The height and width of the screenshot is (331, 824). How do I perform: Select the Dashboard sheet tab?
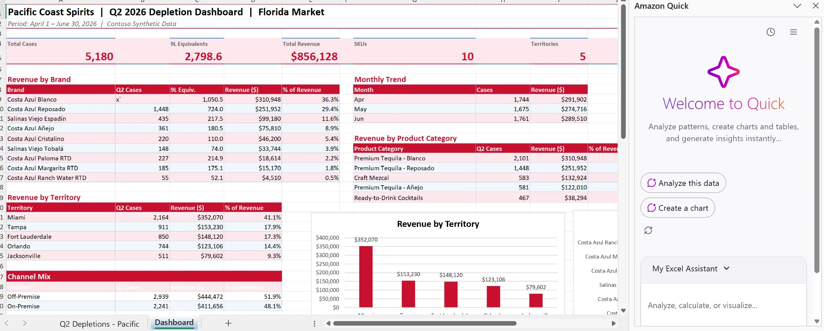tap(174, 323)
